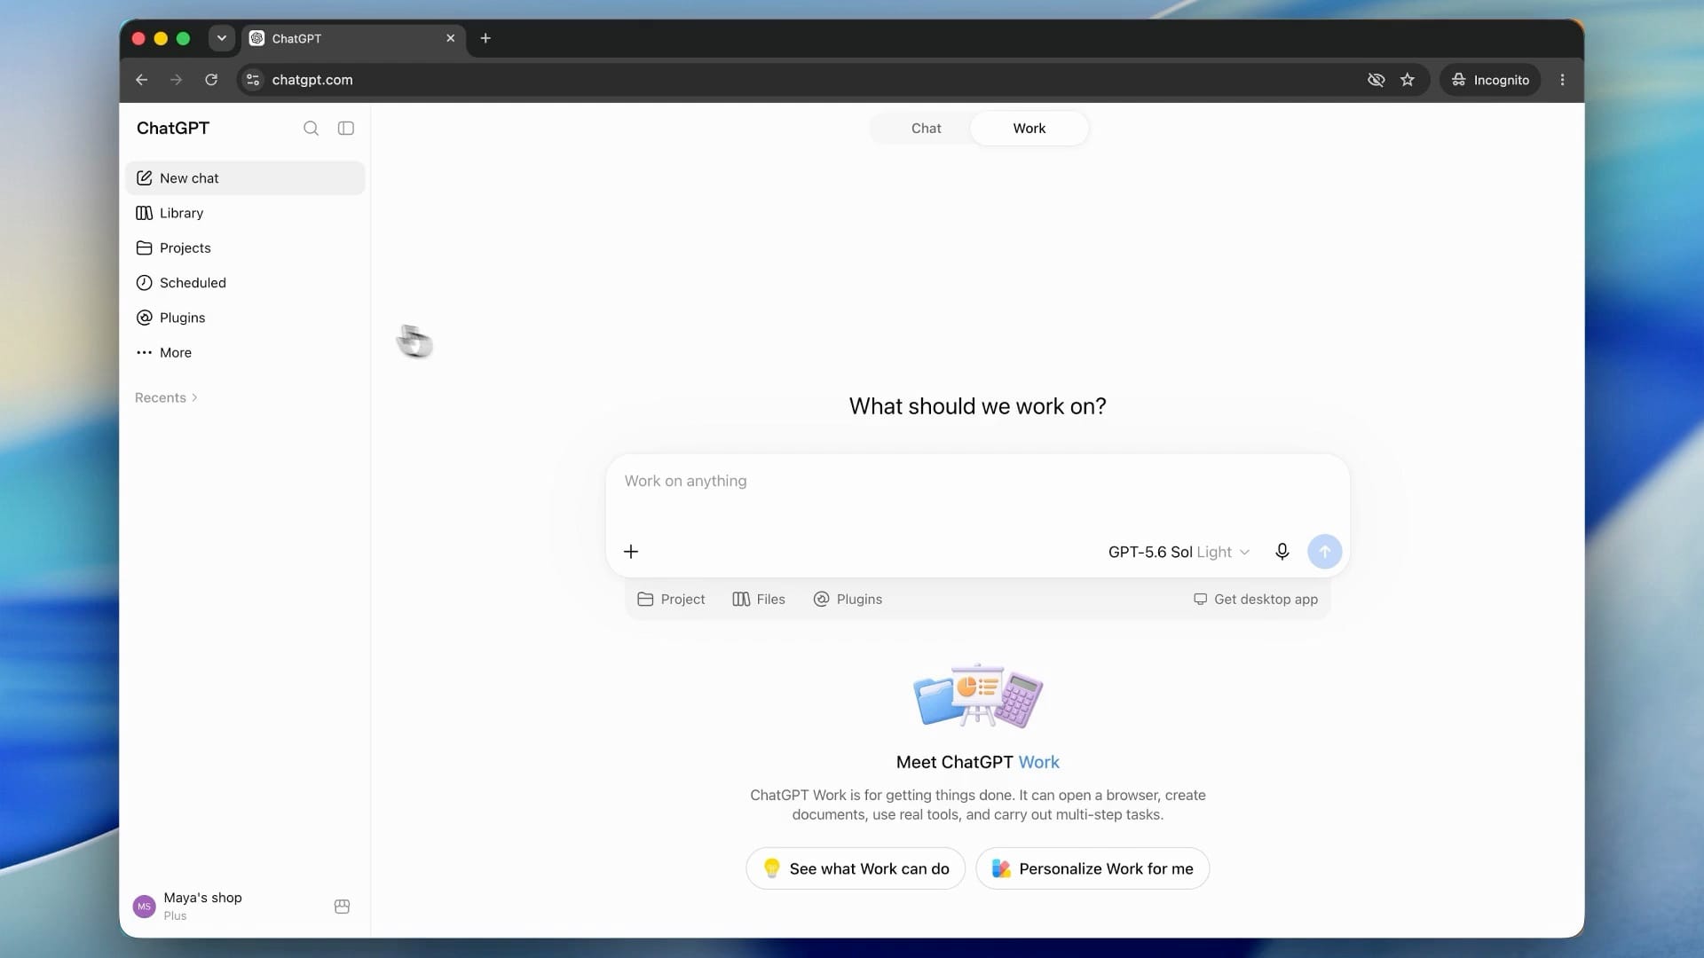Expand the More menu
The width and height of the screenshot is (1704, 958).
pyautogui.click(x=245, y=352)
